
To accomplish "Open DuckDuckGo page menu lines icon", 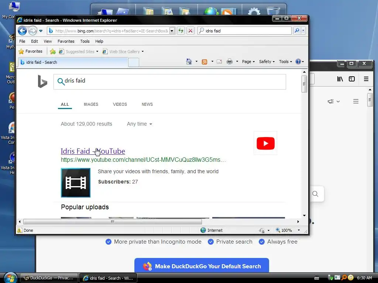I will pos(356,101).
